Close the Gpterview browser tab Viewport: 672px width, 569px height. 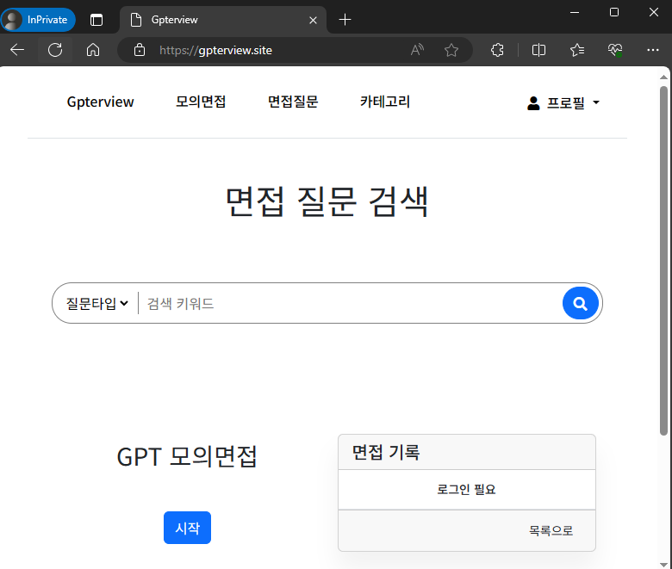[313, 20]
